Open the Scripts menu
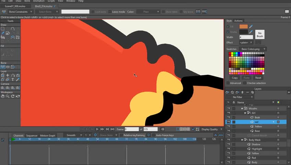Screen dimensions: 291x165 pos(51,1)
